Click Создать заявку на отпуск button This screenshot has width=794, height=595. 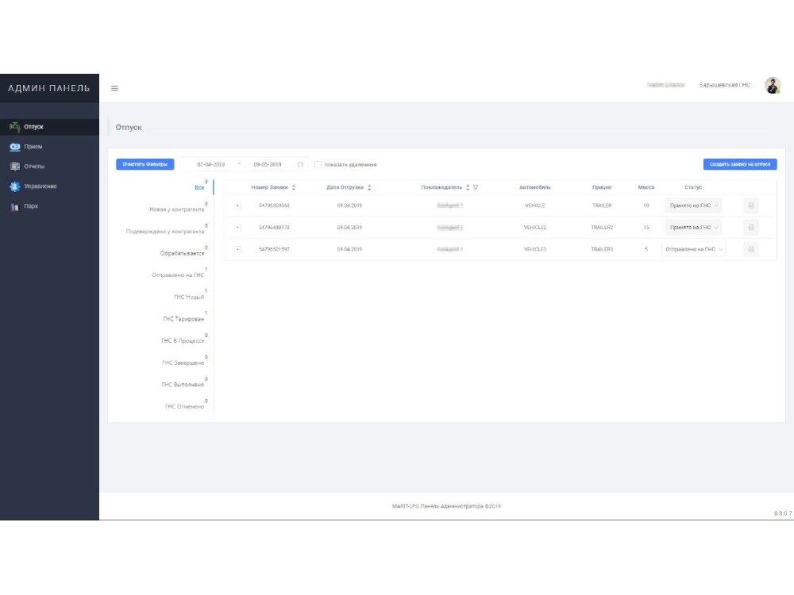point(739,164)
